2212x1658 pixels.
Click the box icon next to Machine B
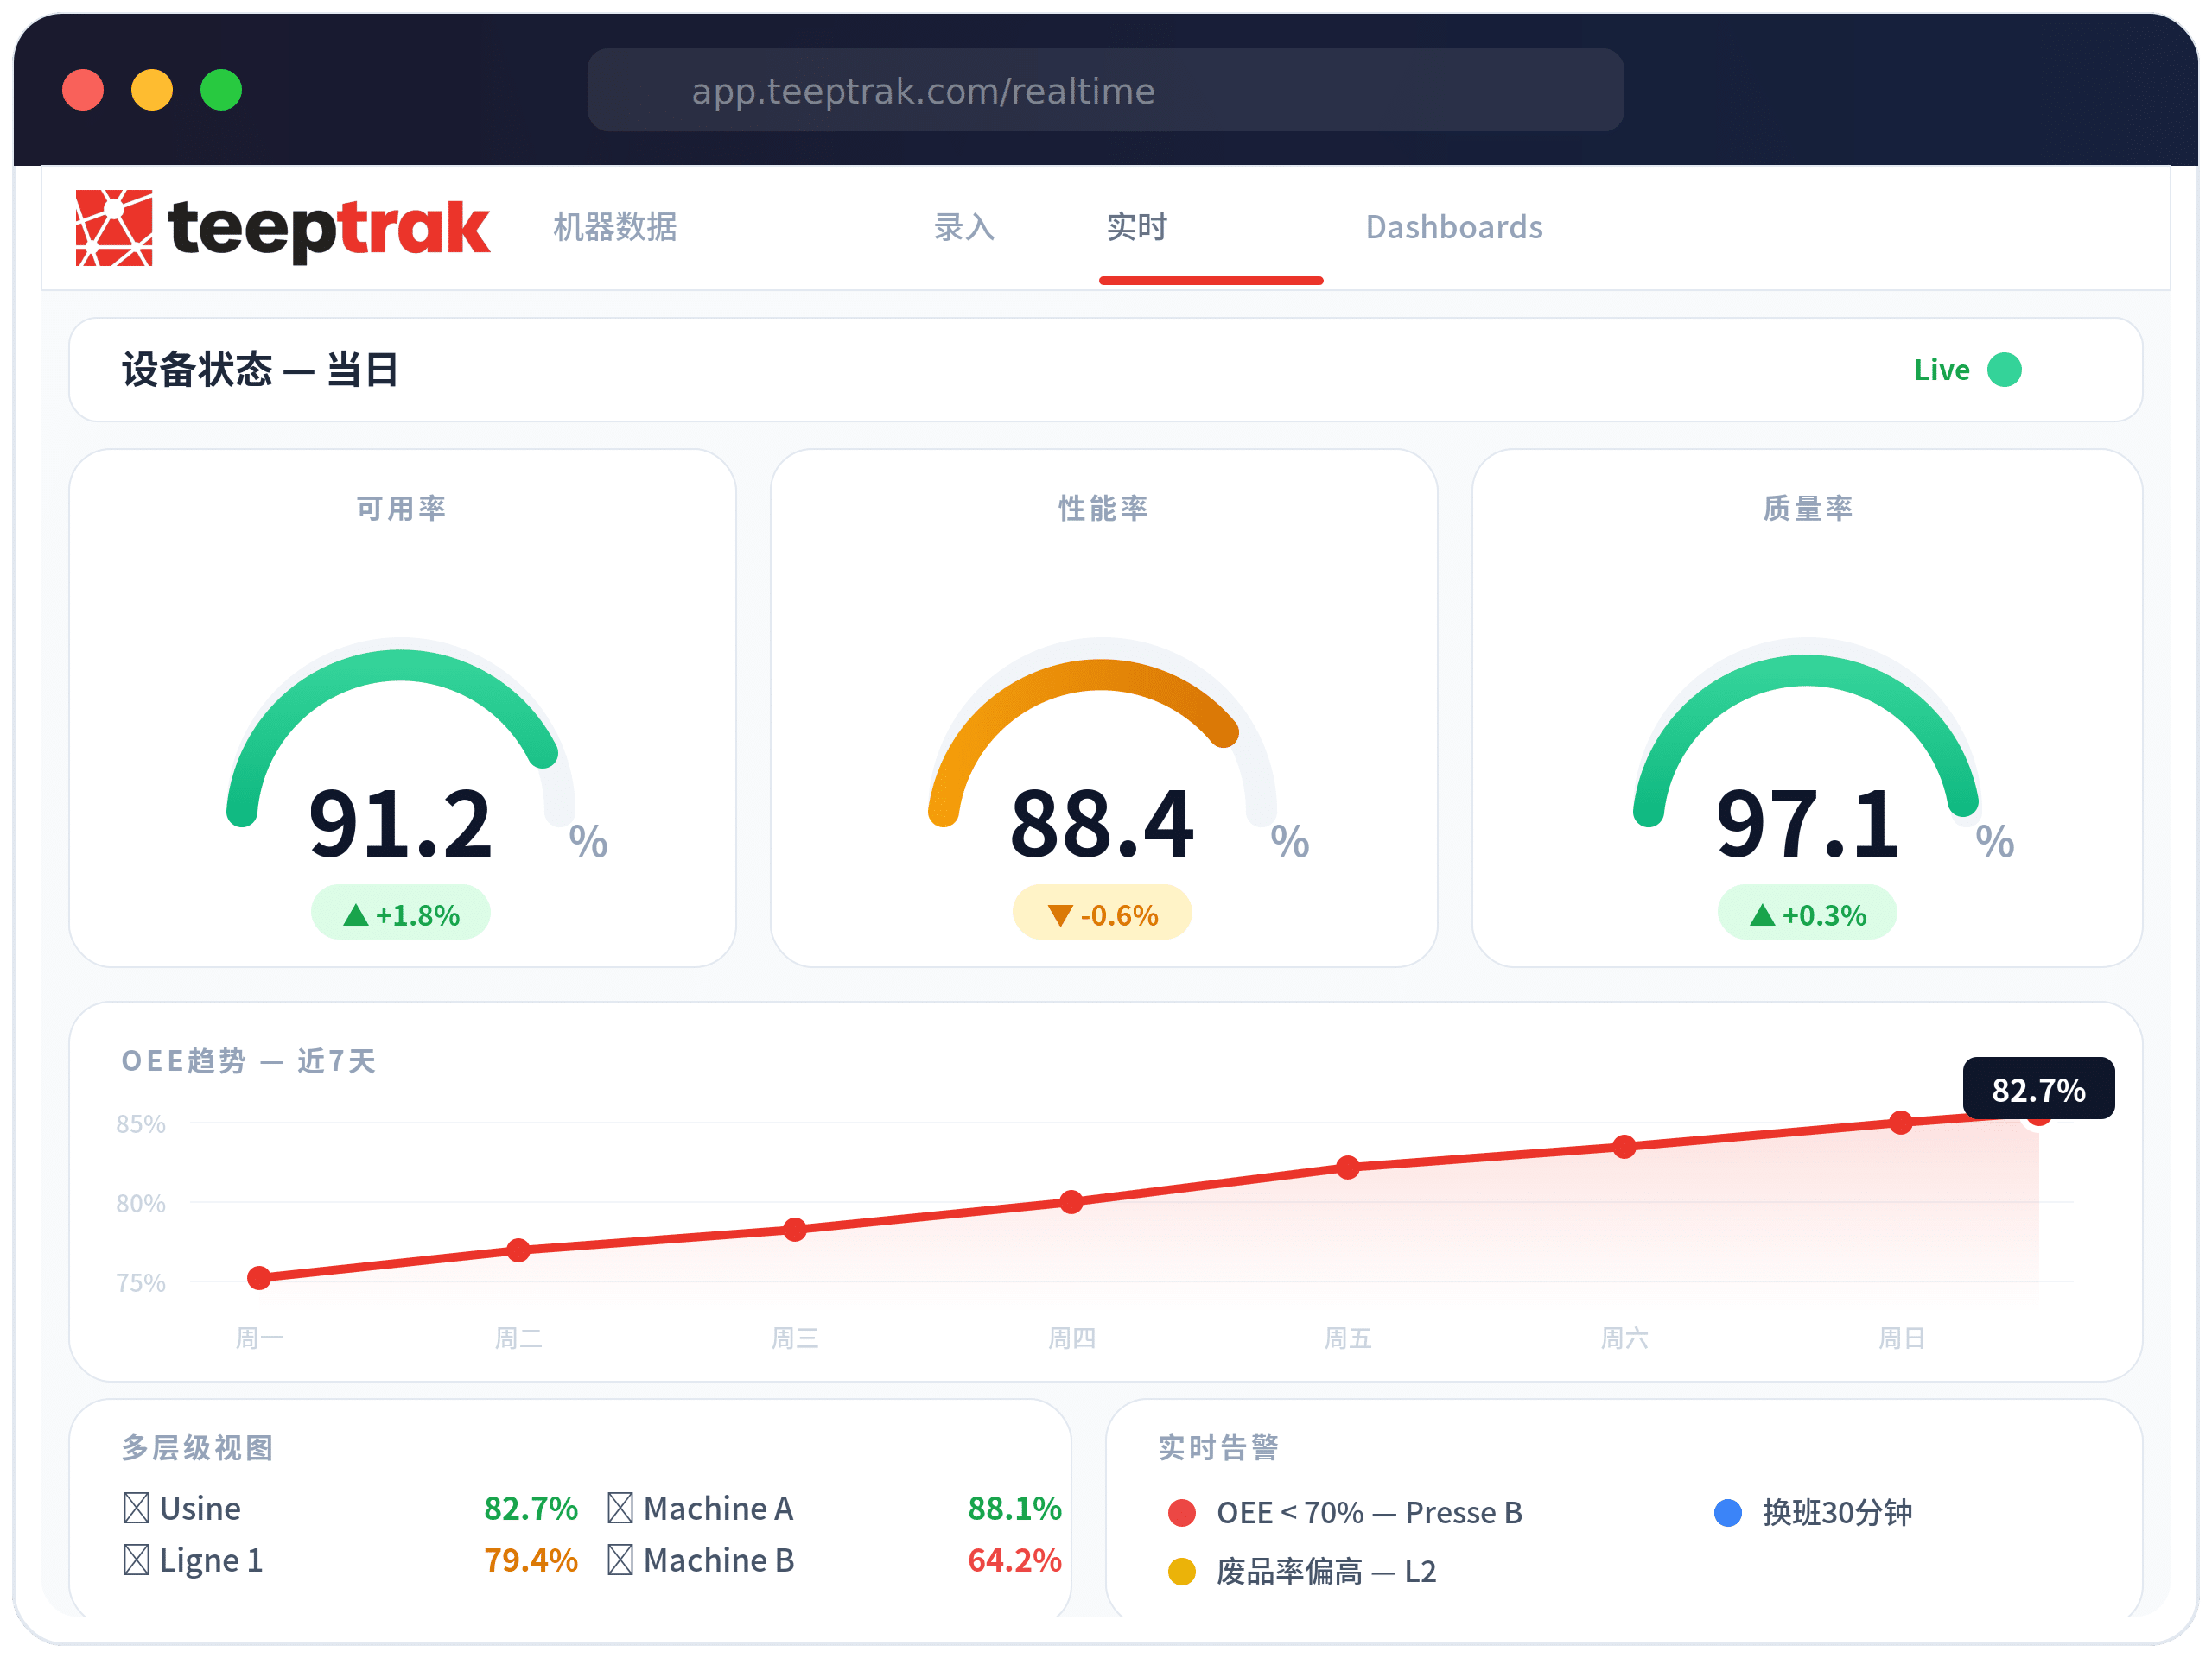pos(620,1559)
